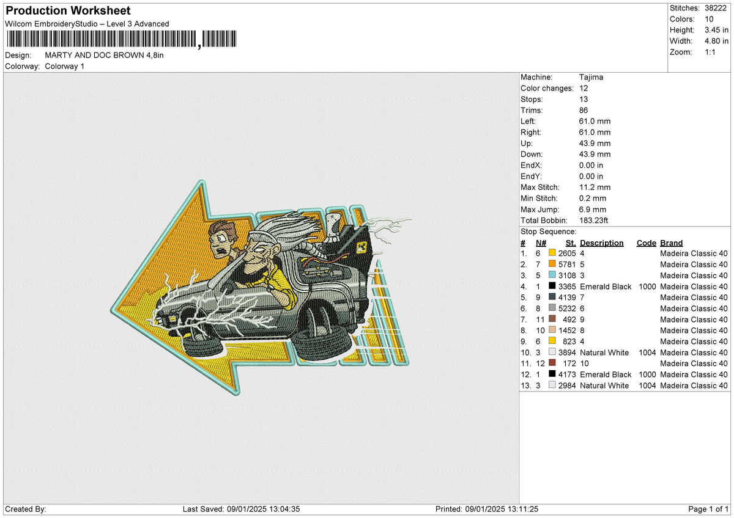734x518 pixels.
Task: Click the 'Code' column header
Action: tap(646, 243)
